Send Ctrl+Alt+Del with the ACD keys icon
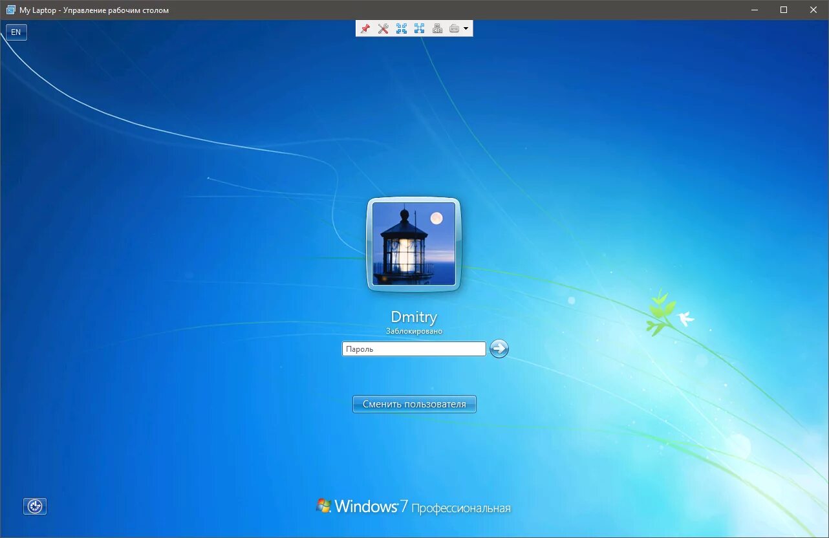The height and width of the screenshot is (538, 829). pyautogui.click(x=437, y=28)
